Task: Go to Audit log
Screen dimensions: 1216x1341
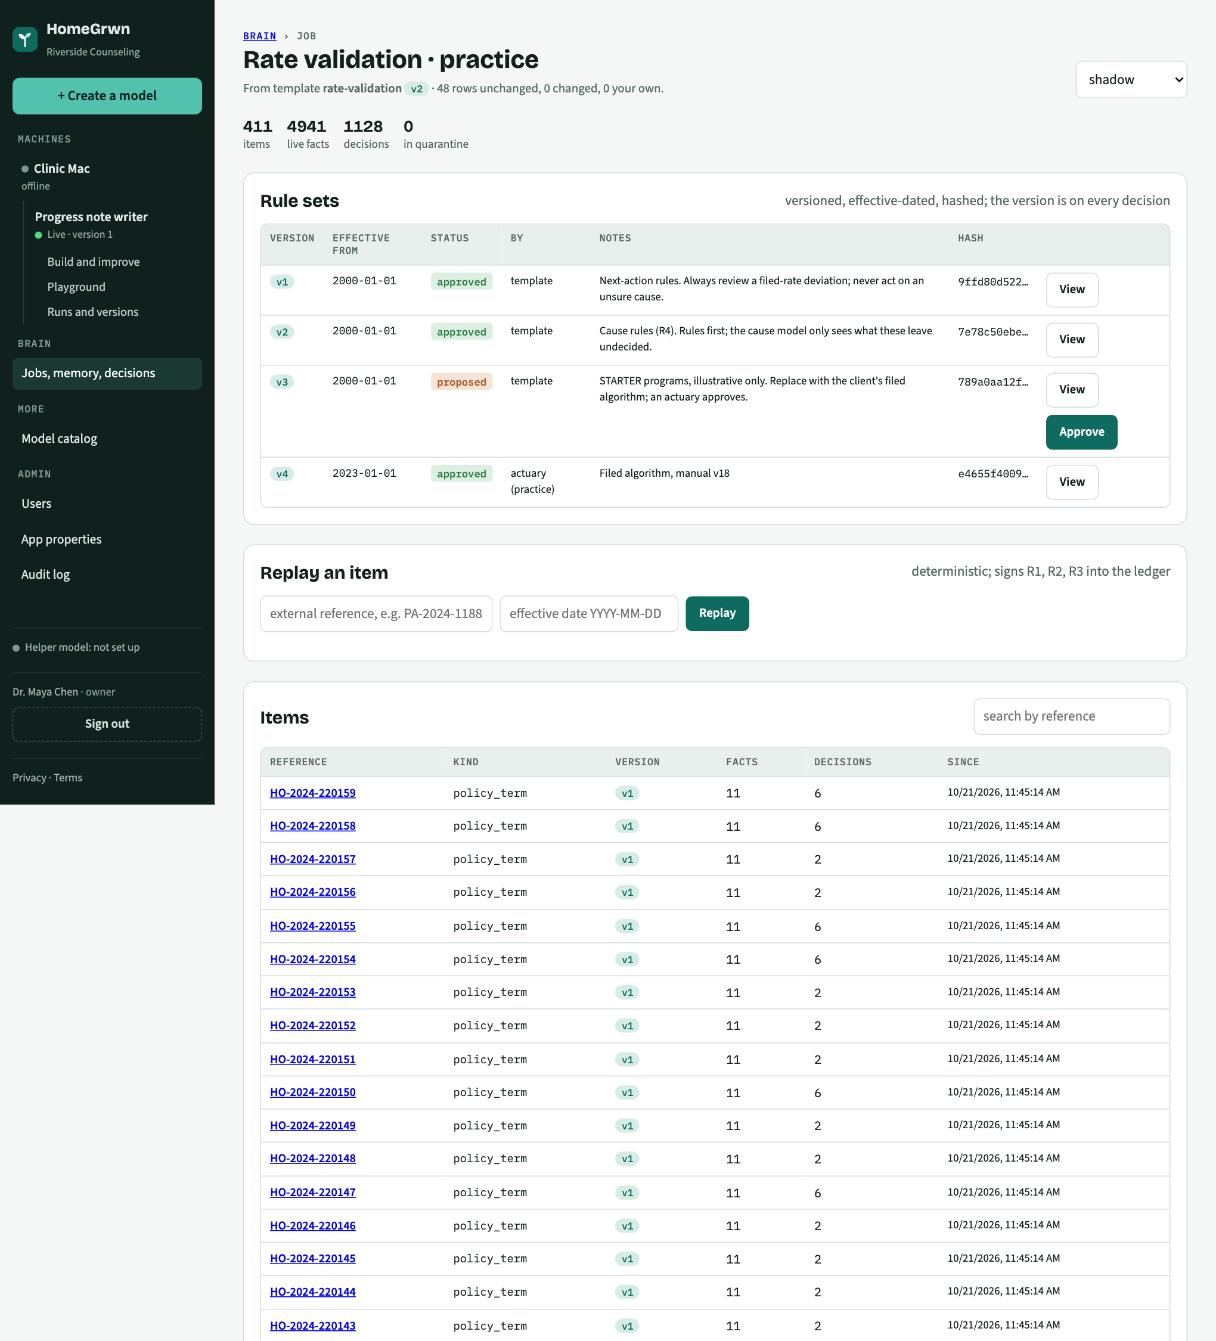Action: coord(45,575)
